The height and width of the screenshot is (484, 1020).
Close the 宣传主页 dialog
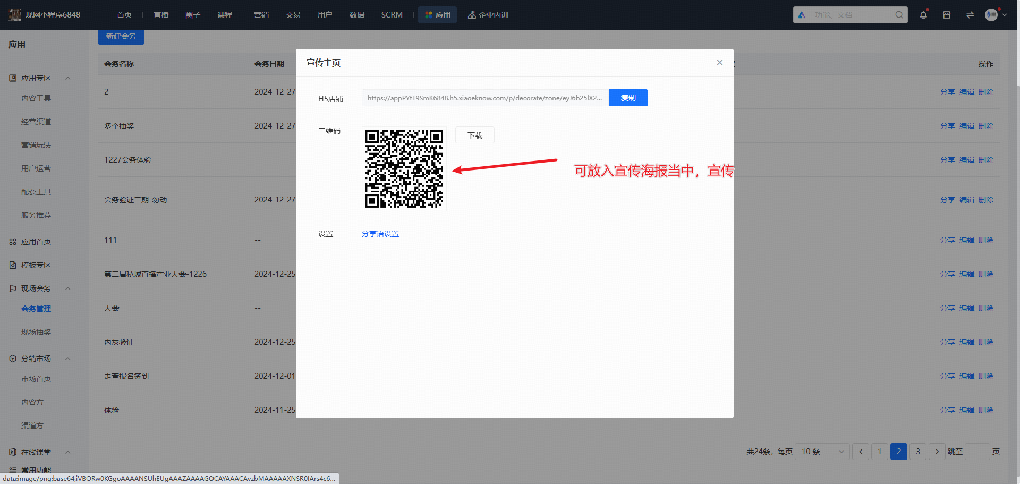pyautogui.click(x=720, y=63)
